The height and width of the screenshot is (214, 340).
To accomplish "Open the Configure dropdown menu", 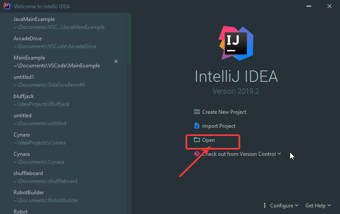I will click(x=284, y=205).
